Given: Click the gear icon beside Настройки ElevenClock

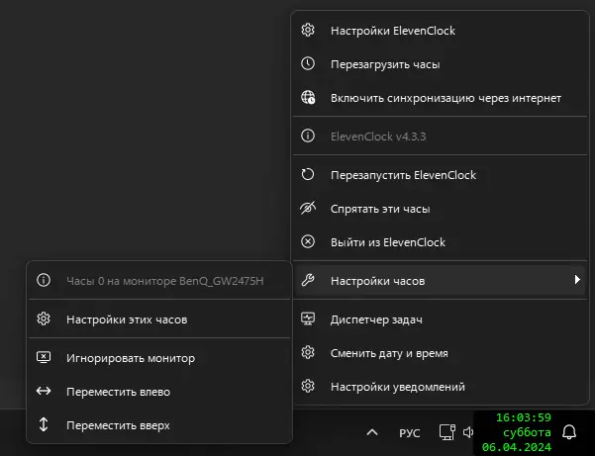Looking at the screenshot, I should point(308,31).
